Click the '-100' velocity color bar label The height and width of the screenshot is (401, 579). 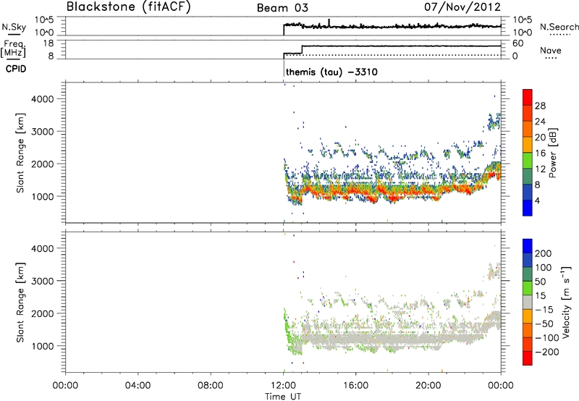(x=547, y=338)
